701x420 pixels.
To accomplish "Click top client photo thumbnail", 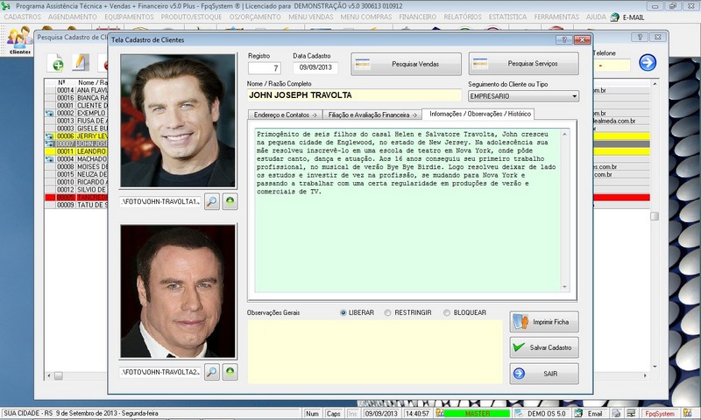I will [178, 121].
